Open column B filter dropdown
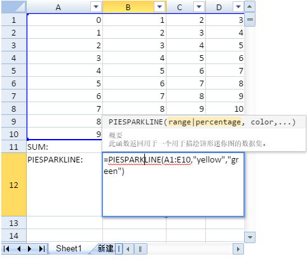The height and width of the screenshot is (259, 307). coord(160,7)
